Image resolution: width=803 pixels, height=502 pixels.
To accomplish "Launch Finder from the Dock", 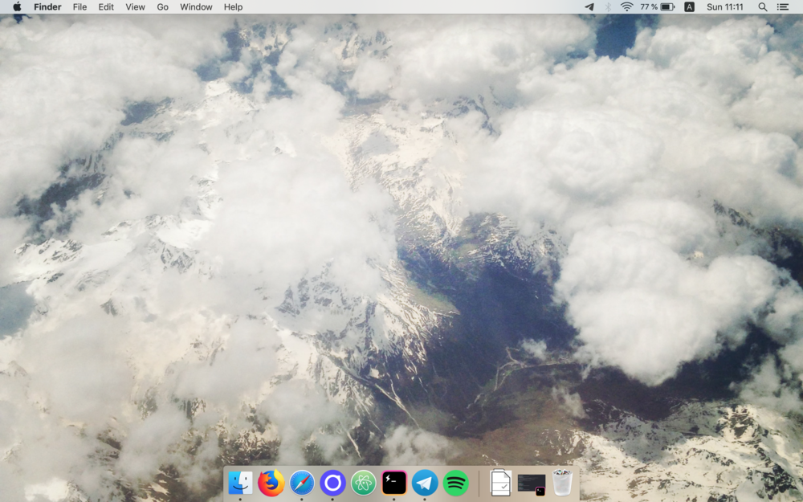I will click(x=240, y=483).
